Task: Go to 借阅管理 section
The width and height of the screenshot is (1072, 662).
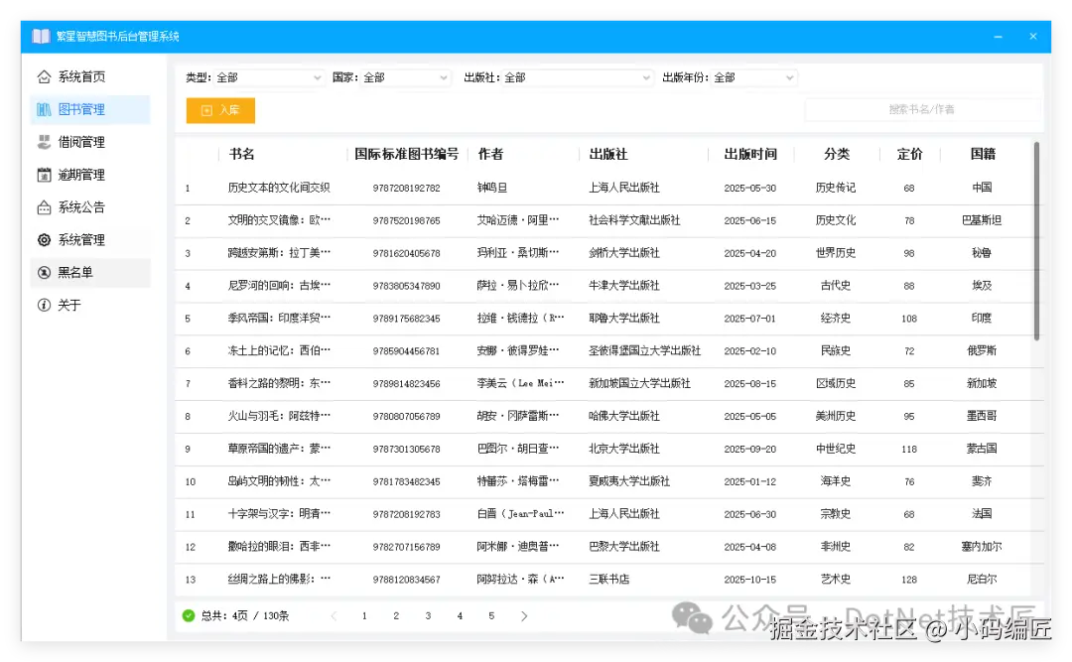Action: point(90,142)
